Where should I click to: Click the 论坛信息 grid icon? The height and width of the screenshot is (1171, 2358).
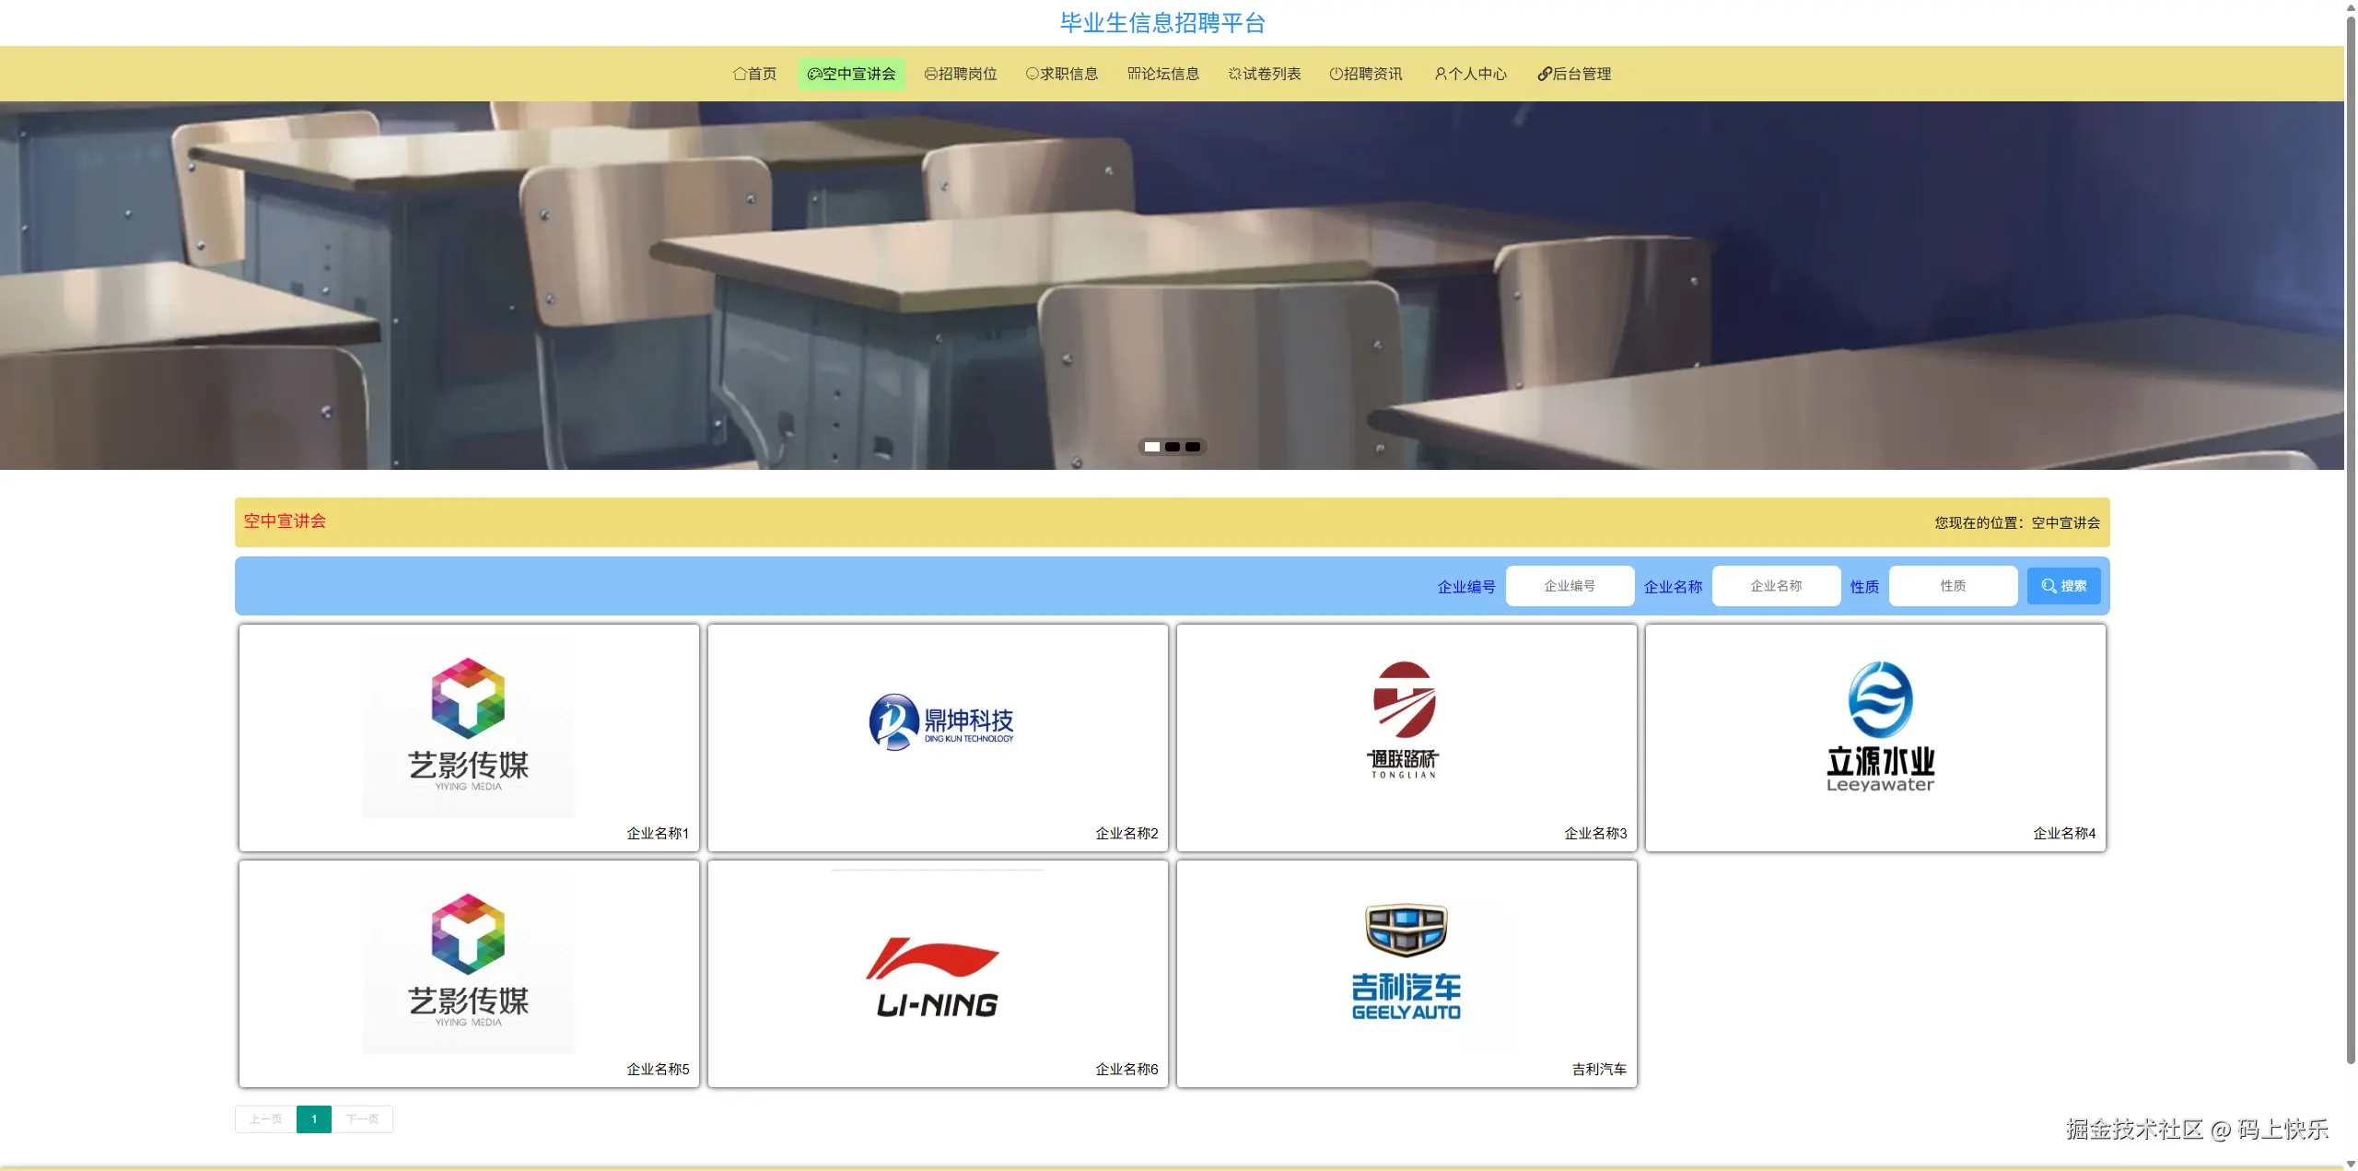click(x=1134, y=74)
